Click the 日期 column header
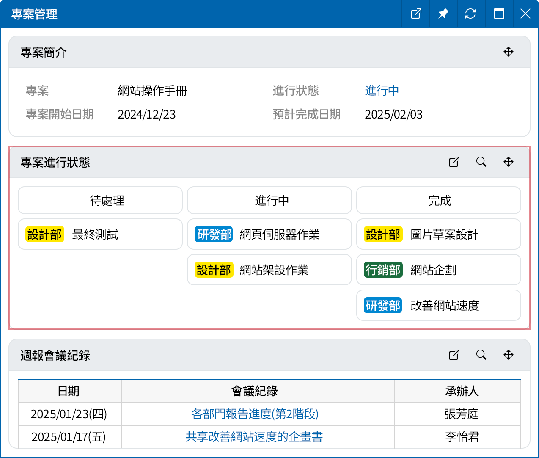This screenshot has height=458, width=539. pos(69,391)
